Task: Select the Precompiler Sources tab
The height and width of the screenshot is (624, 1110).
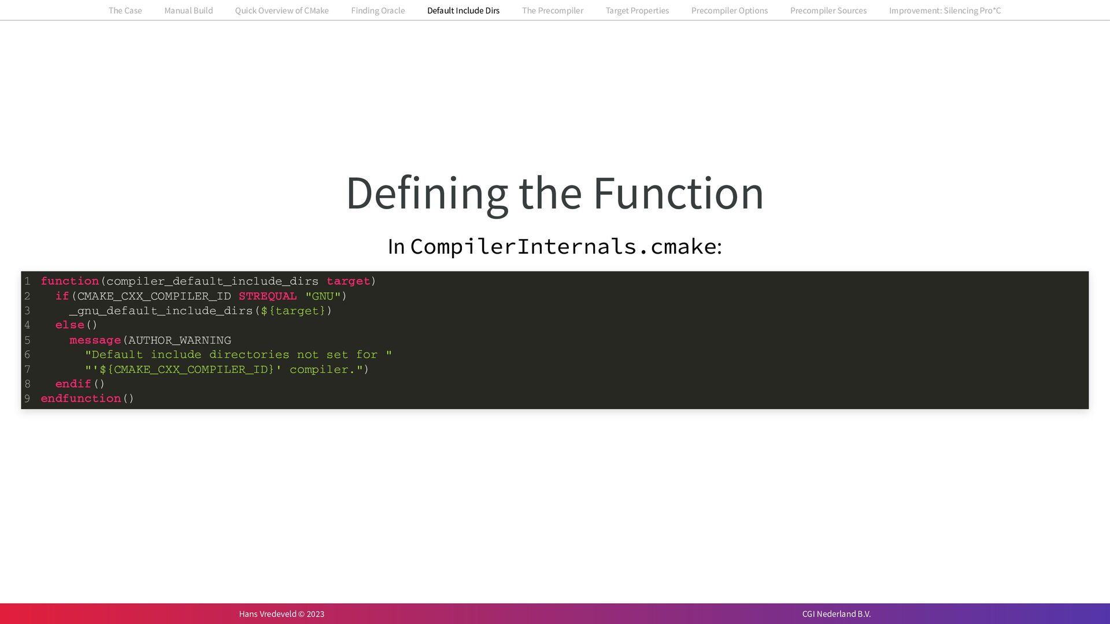Action: [828, 10]
